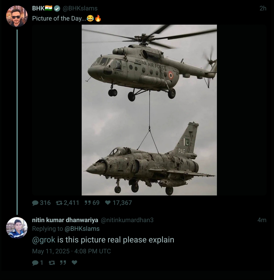Click the verified badge next to BHK
The width and height of the screenshot is (274, 280).
coord(57,8)
